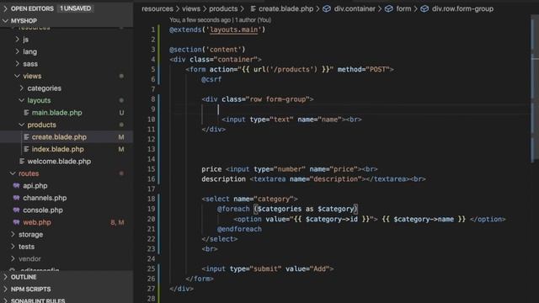
Task: Click div.row.form-group breadcrumb symbol icon
Action: pos(424,9)
